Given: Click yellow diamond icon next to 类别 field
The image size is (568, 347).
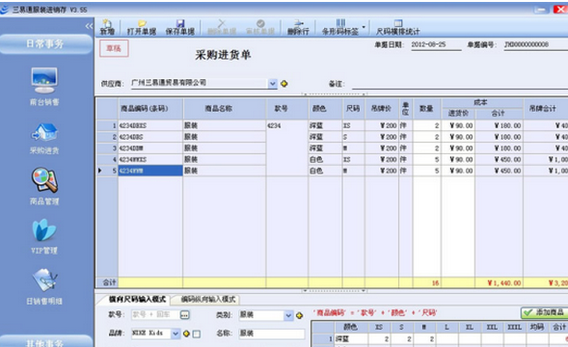Looking at the screenshot, I should (299, 315).
